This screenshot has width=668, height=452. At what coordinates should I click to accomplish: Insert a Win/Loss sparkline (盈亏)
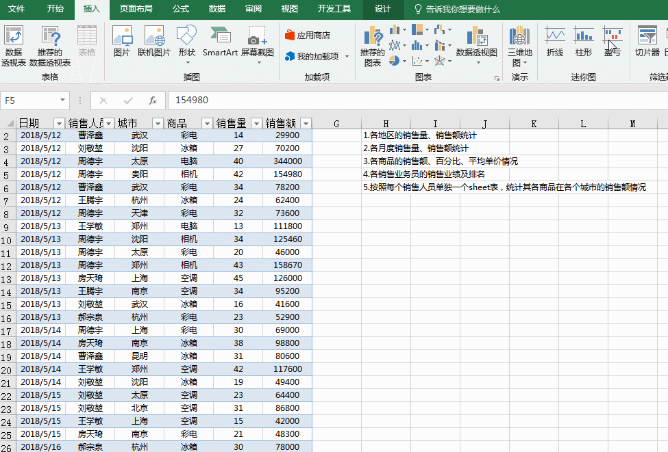[613, 41]
